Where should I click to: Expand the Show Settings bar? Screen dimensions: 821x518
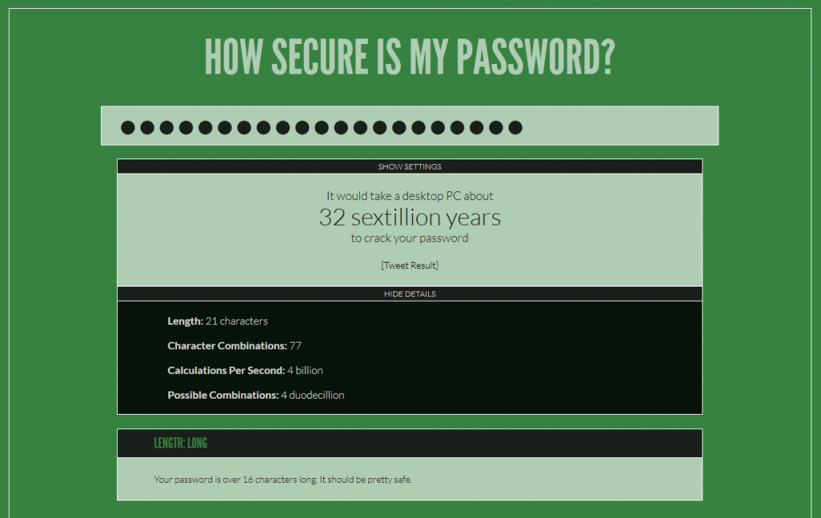410,167
